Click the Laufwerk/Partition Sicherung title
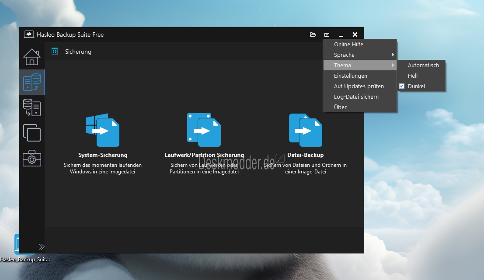This screenshot has width=484, height=280. (x=204, y=155)
